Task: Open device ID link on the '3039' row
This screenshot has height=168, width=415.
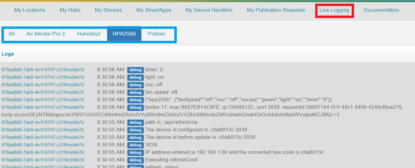Action: (43, 145)
